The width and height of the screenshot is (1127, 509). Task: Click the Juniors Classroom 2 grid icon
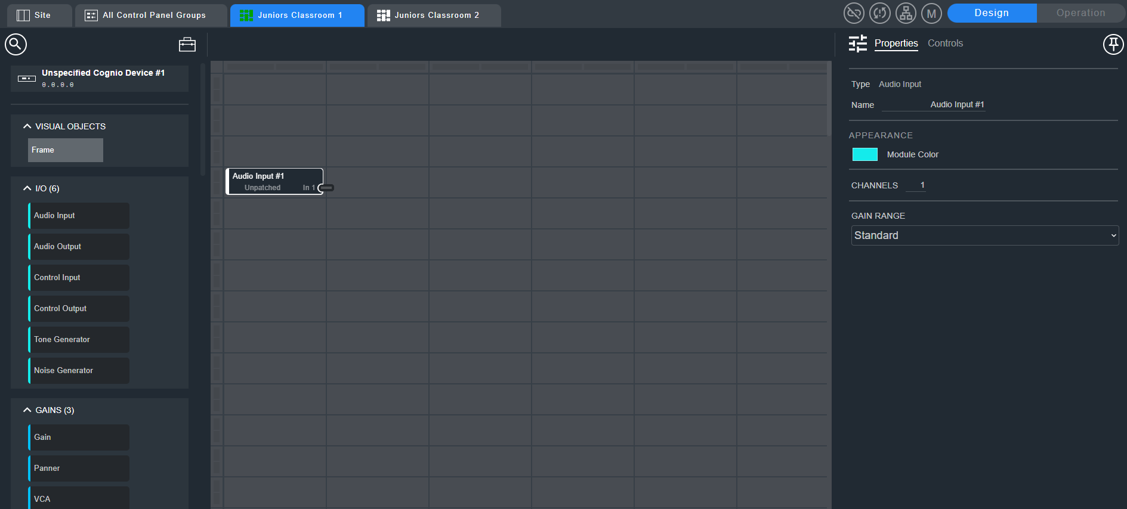pos(384,15)
